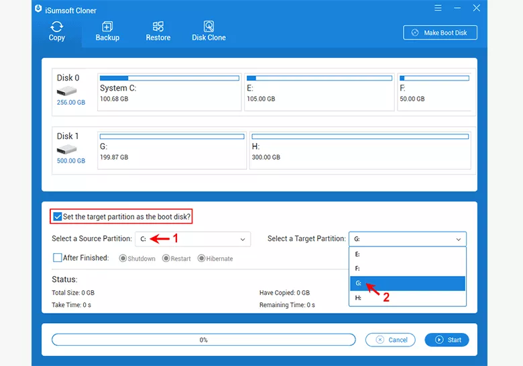523x366 pixels.
Task: Select the Shutdown radio option
Action: click(123, 259)
